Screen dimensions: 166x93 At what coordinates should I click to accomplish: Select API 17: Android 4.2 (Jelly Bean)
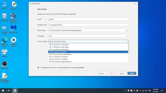coord(88,47)
